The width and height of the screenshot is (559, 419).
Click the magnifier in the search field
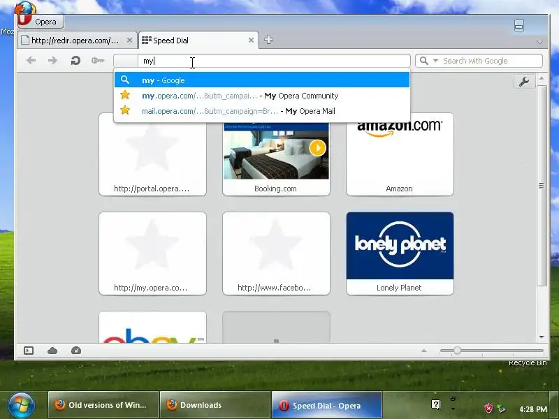(424, 61)
